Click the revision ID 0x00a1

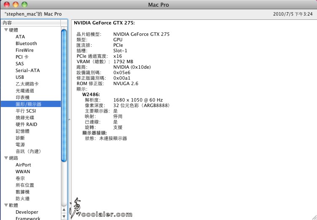(x=122, y=78)
